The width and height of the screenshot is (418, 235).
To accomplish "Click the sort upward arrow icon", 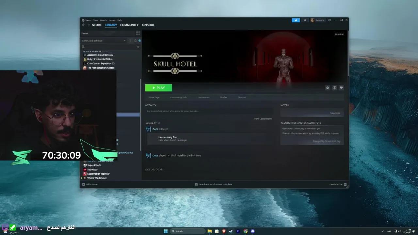I will point(130,41).
